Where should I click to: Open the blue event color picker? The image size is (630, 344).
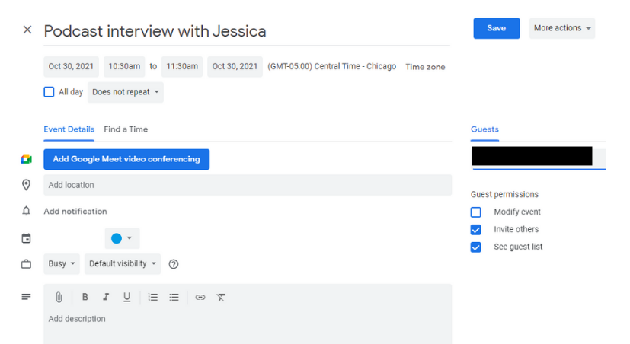122,238
